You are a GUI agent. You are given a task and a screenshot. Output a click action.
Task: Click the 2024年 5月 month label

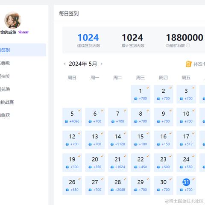pos(83,64)
